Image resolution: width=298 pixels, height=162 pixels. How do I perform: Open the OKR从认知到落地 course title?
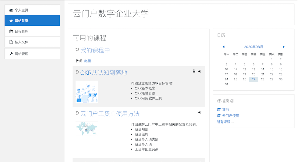[104, 73]
